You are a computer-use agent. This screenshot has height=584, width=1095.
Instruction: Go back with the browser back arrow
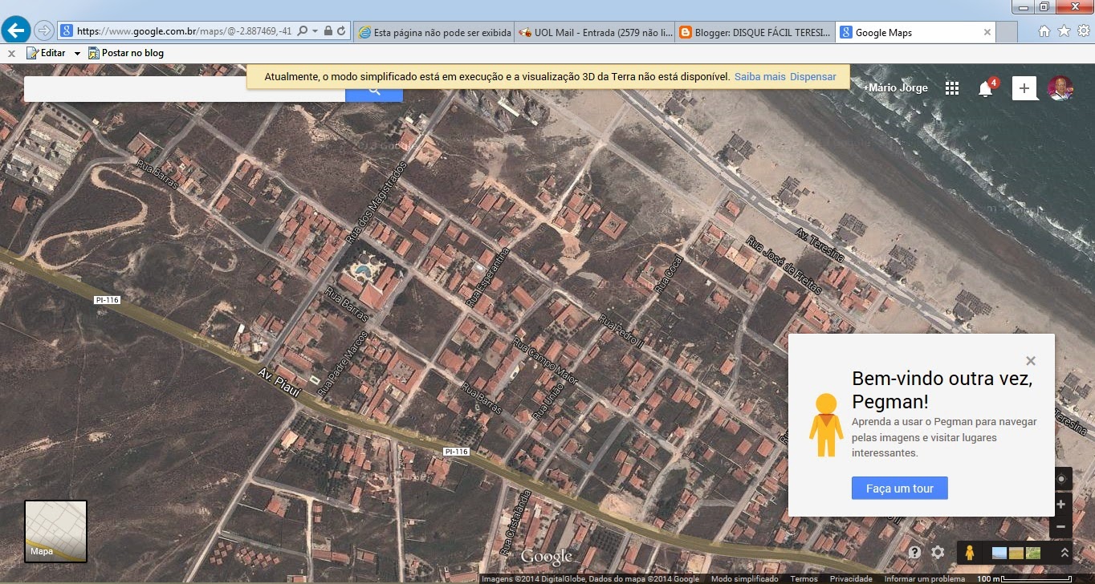(x=16, y=31)
